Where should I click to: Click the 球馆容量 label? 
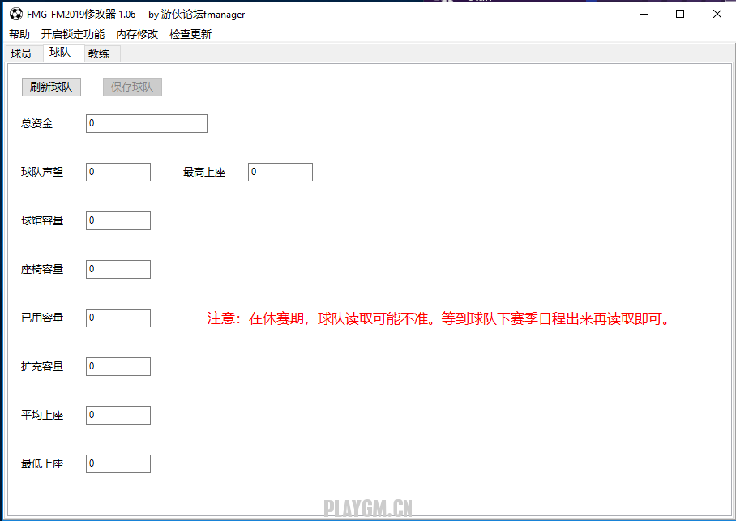(x=42, y=220)
